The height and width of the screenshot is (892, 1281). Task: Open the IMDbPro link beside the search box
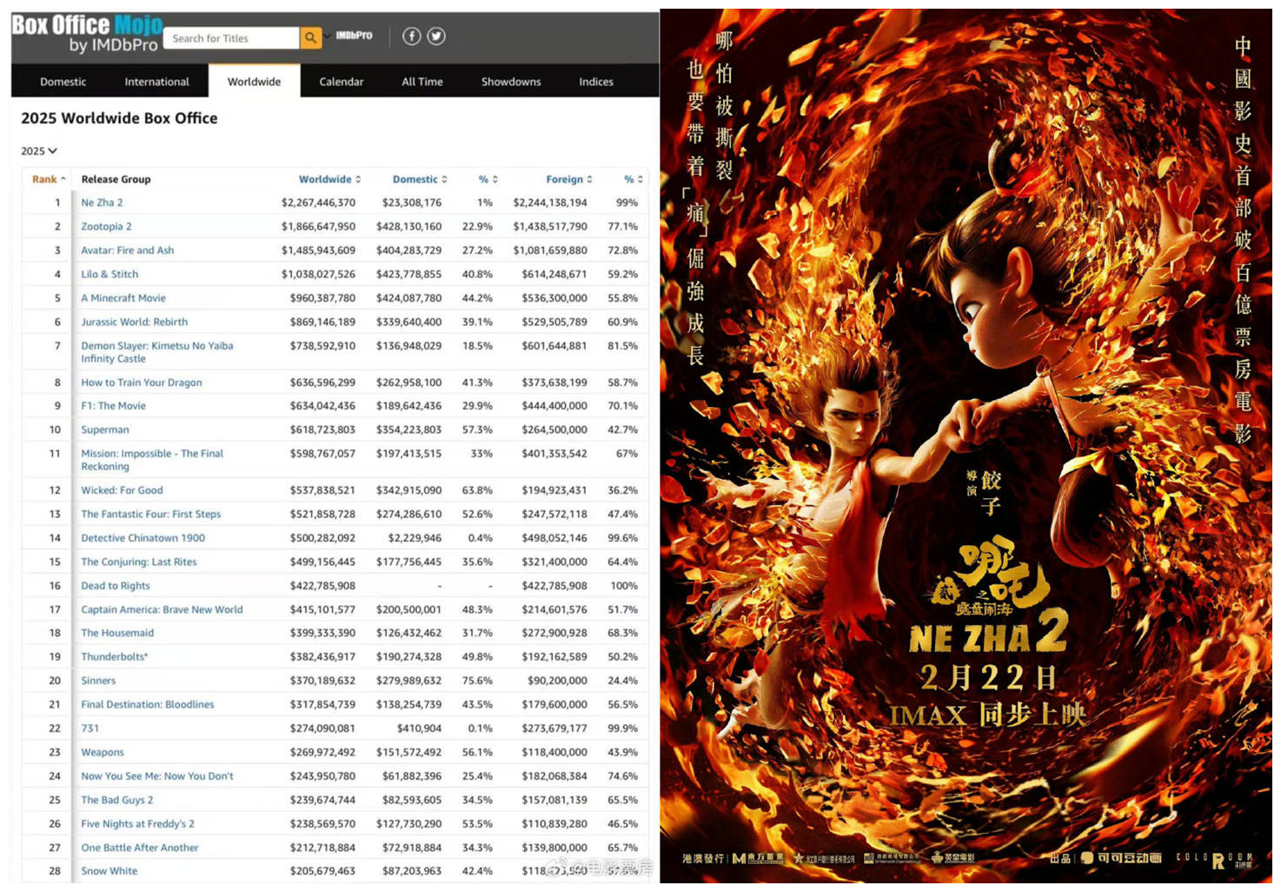354,36
